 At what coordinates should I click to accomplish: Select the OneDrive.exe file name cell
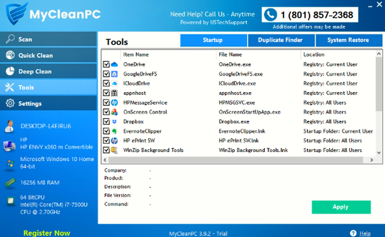click(235, 65)
